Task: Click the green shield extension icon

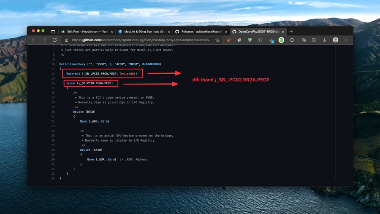Action: (250, 40)
